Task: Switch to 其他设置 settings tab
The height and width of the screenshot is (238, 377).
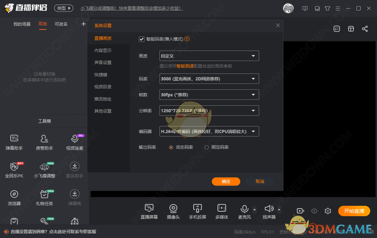Action: (103, 111)
